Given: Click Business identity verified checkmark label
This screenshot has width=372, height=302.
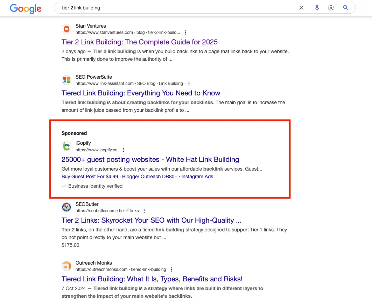Looking at the screenshot, I should click(x=93, y=186).
